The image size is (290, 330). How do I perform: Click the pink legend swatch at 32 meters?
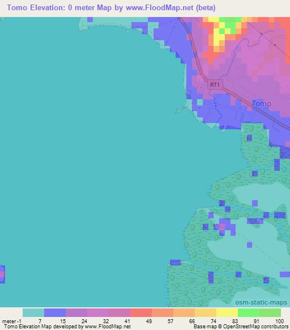pos(120,312)
